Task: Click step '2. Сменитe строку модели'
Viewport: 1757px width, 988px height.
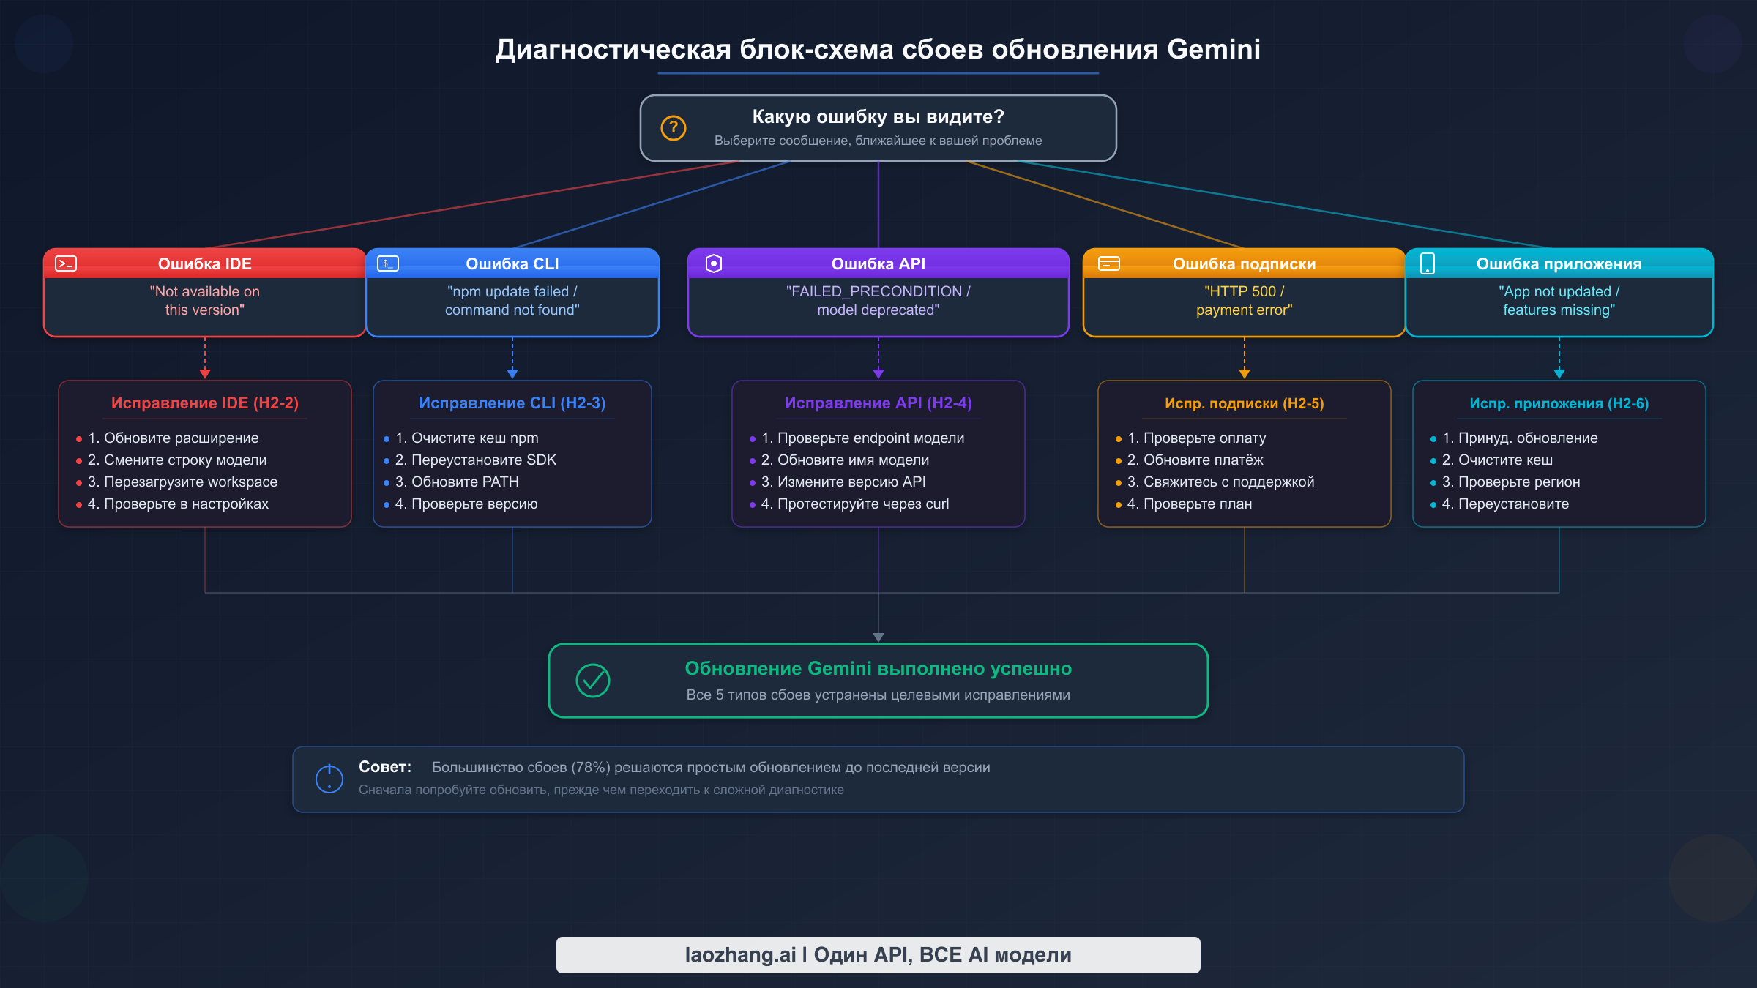Action: 177,460
